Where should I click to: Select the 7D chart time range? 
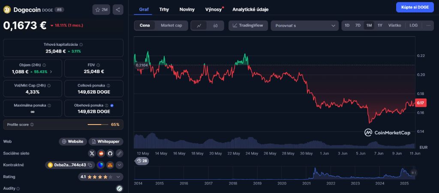(x=358, y=26)
